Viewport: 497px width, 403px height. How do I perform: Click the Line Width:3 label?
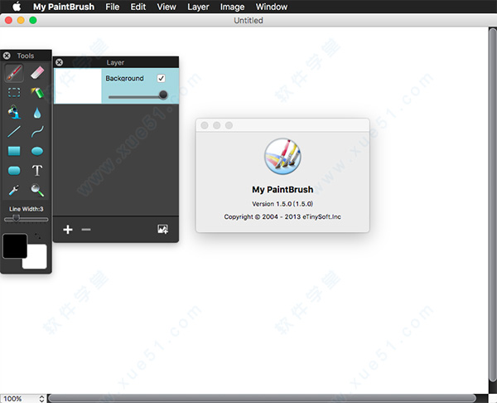coord(27,209)
